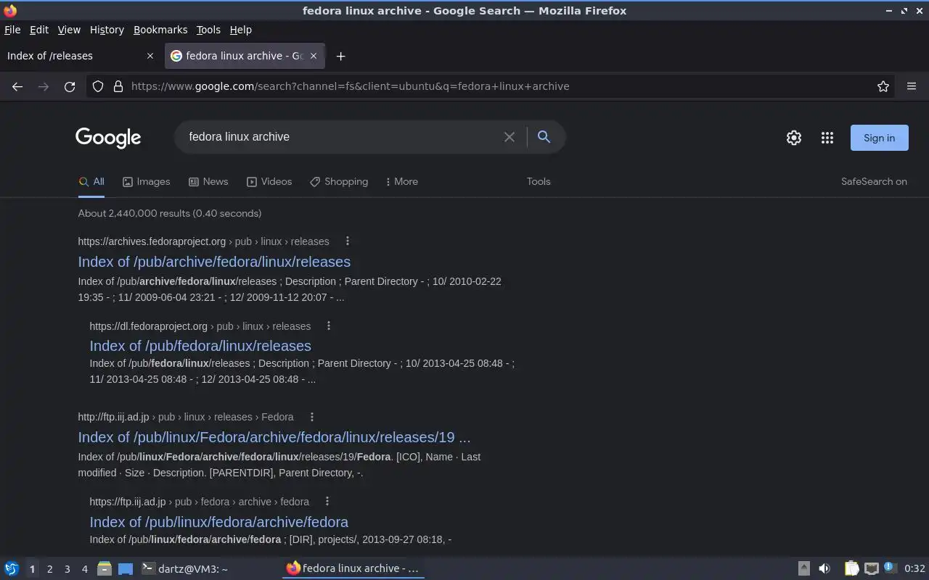This screenshot has width=929, height=580.
Task: Open the system start menu icon
Action: click(x=12, y=568)
